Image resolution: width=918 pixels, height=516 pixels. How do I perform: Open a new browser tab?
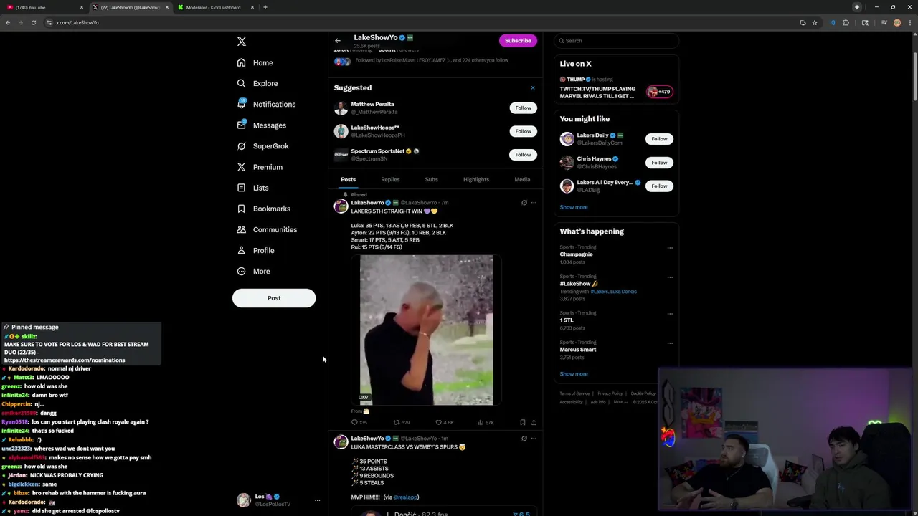[x=265, y=7]
